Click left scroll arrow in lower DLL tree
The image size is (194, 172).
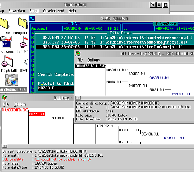tap(5, 146)
